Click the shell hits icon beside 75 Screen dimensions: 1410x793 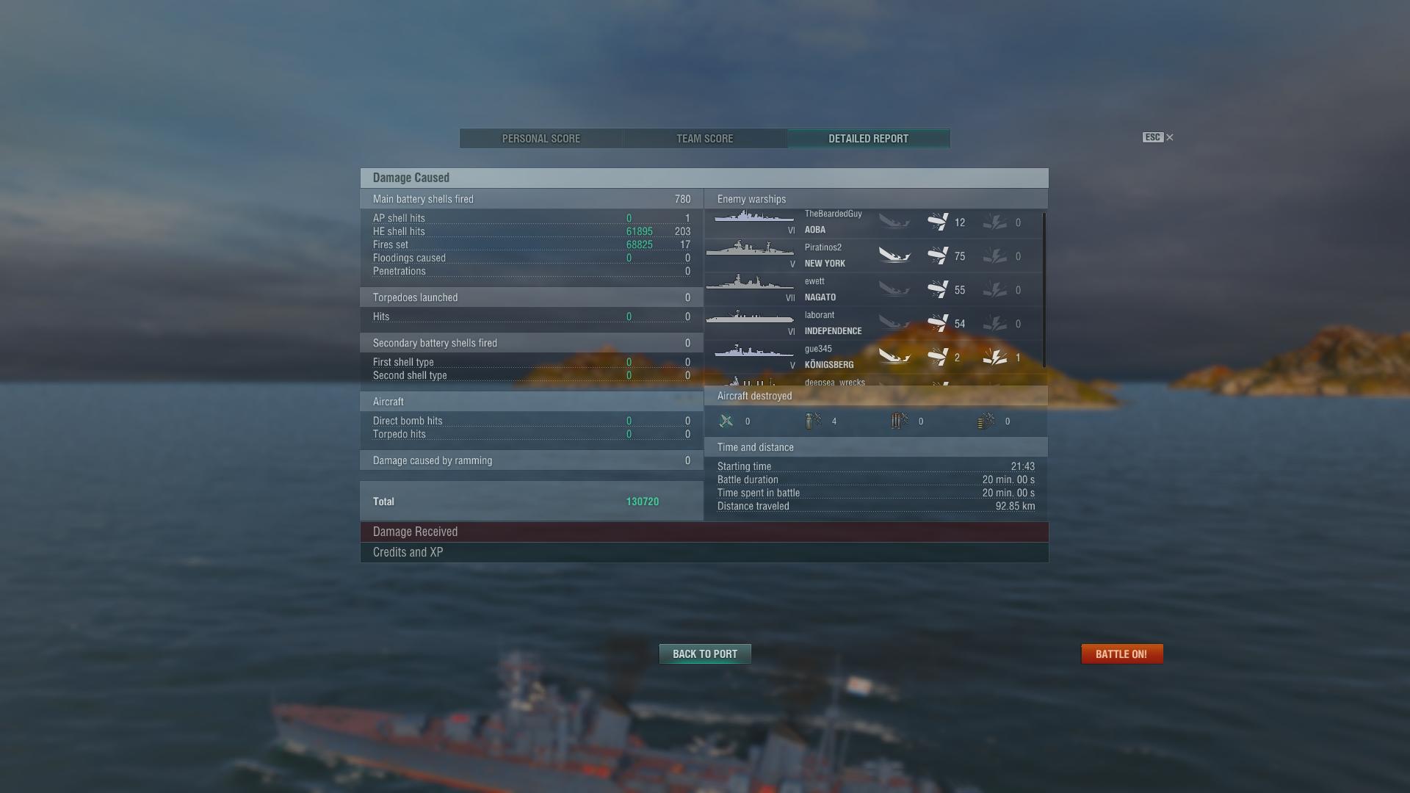938,256
